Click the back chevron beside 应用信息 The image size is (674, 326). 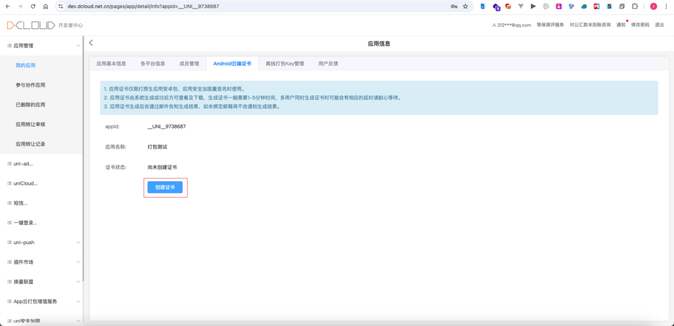[x=91, y=43]
